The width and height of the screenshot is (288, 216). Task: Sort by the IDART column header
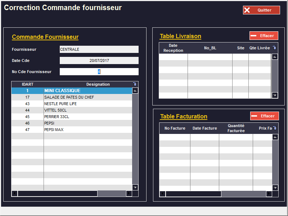27,84
